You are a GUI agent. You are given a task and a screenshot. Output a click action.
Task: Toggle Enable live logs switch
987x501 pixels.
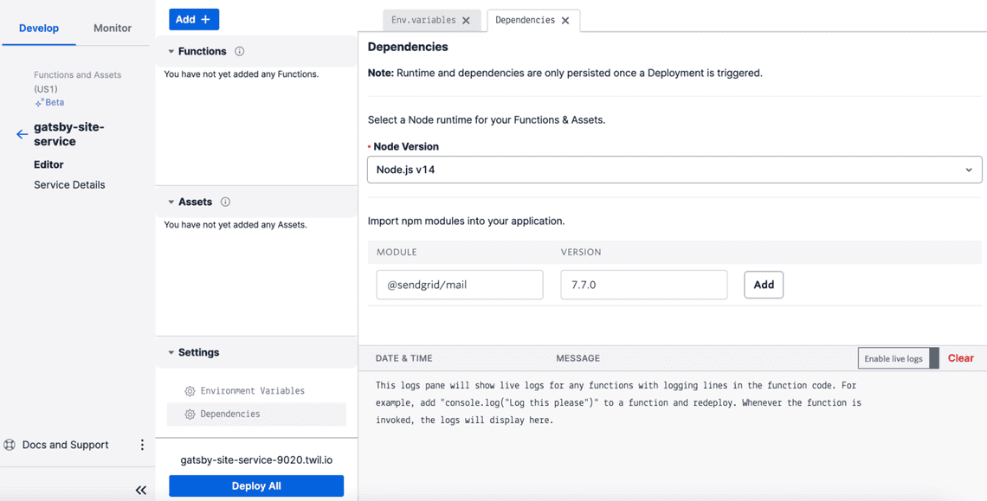point(898,358)
